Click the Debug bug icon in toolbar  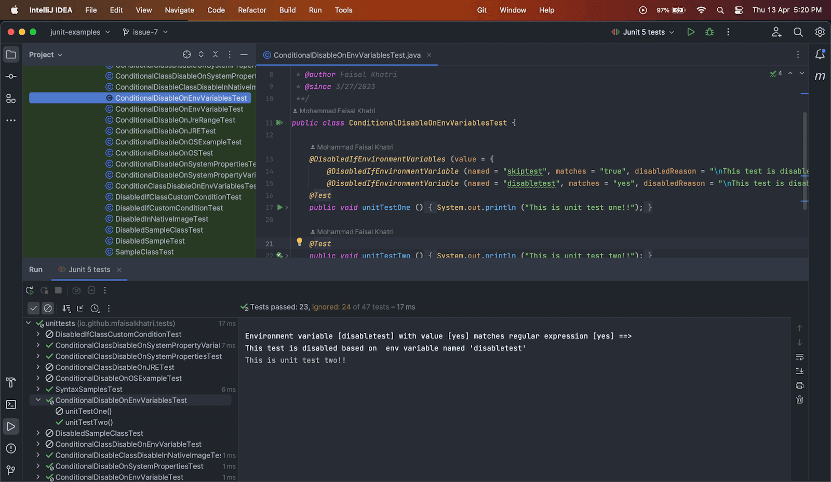(709, 32)
